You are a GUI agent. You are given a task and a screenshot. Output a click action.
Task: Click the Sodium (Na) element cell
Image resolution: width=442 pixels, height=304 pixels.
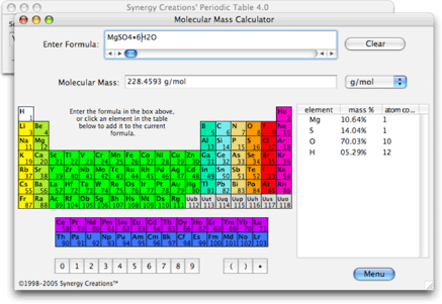click(26, 143)
